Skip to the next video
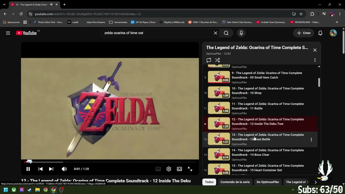 [51, 169]
